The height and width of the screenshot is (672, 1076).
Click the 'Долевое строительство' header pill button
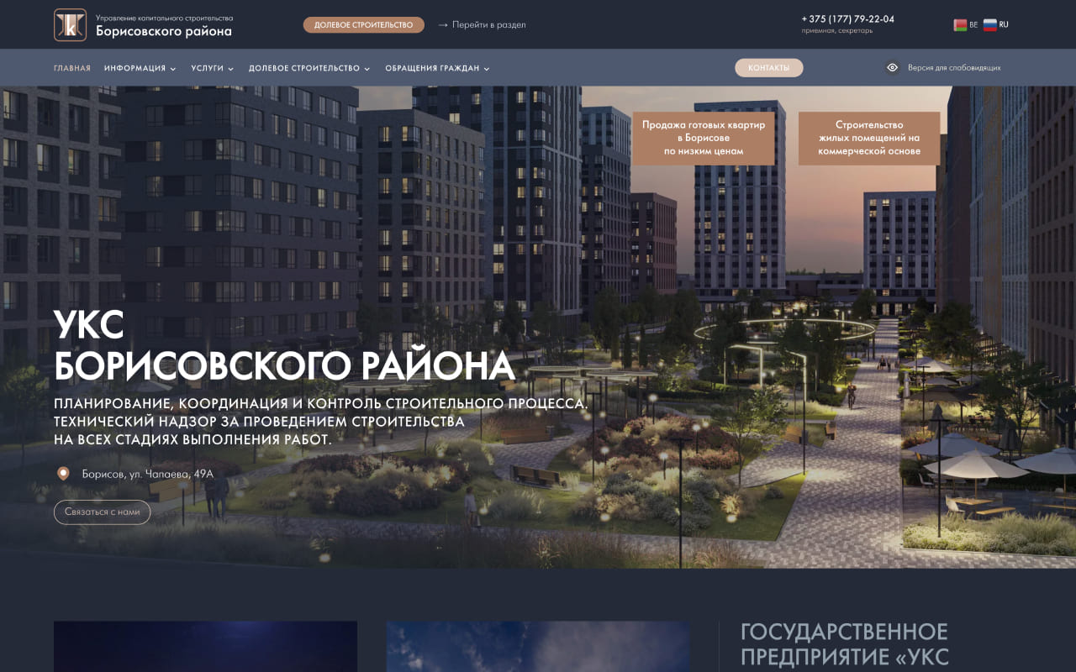[x=363, y=25]
